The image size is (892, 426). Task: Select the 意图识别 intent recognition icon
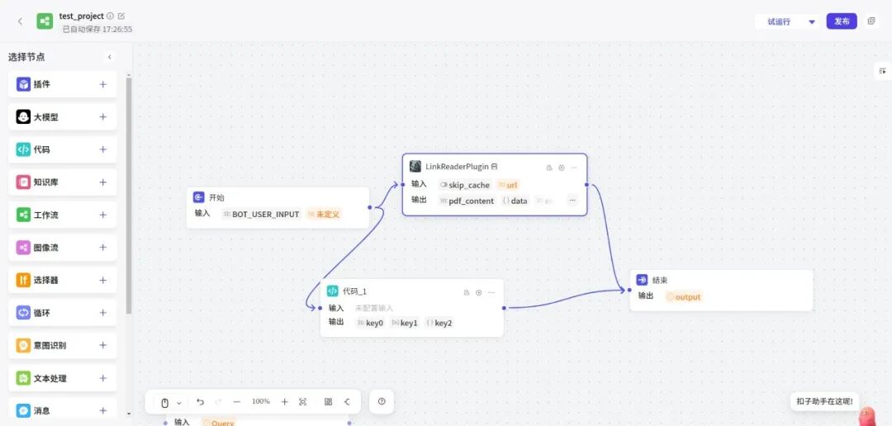(x=23, y=345)
